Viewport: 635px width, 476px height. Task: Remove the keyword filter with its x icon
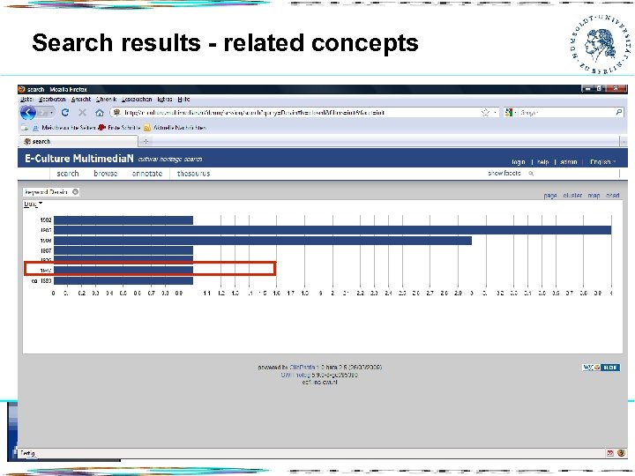click(x=75, y=192)
